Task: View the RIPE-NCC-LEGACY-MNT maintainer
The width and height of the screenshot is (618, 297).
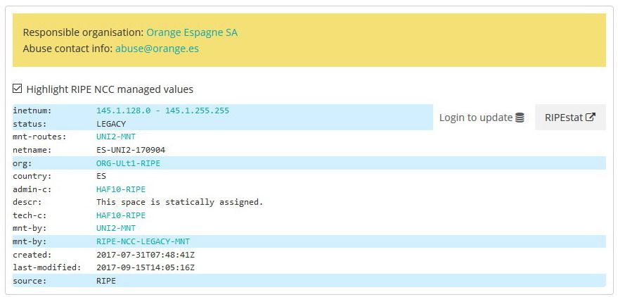Action: [x=143, y=241]
